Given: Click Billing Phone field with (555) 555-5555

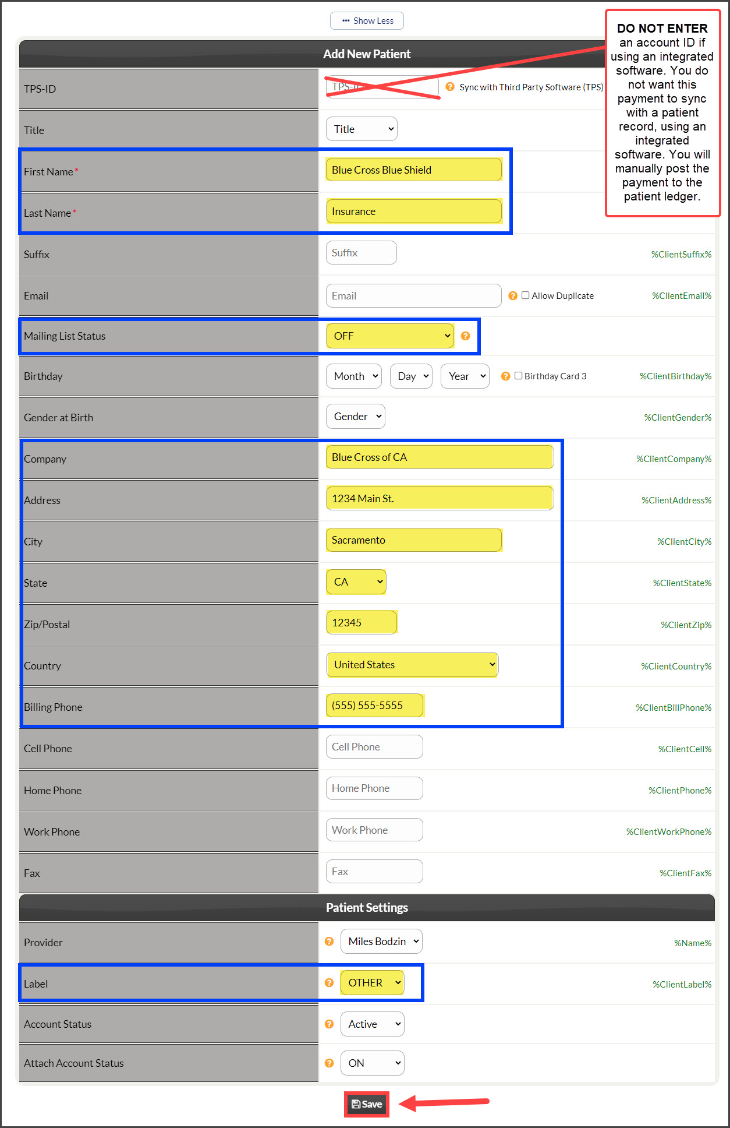Looking at the screenshot, I should (x=374, y=706).
